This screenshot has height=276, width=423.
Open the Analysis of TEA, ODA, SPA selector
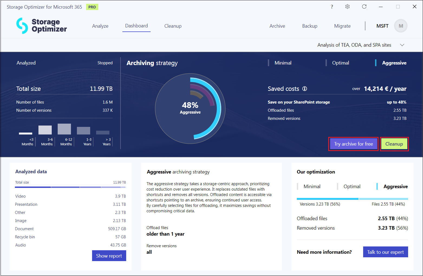[354, 45]
